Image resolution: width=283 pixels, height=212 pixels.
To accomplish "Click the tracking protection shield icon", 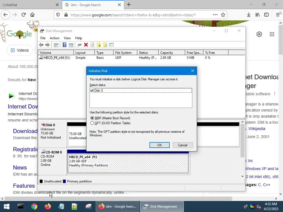I will (58, 15).
